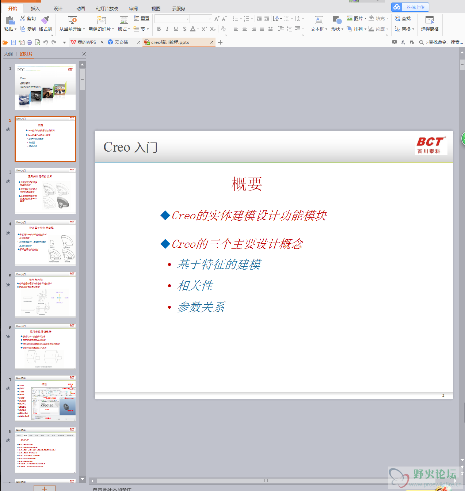Click the export to PDF icon
This screenshot has width=465, height=491.
tap(22, 42)
